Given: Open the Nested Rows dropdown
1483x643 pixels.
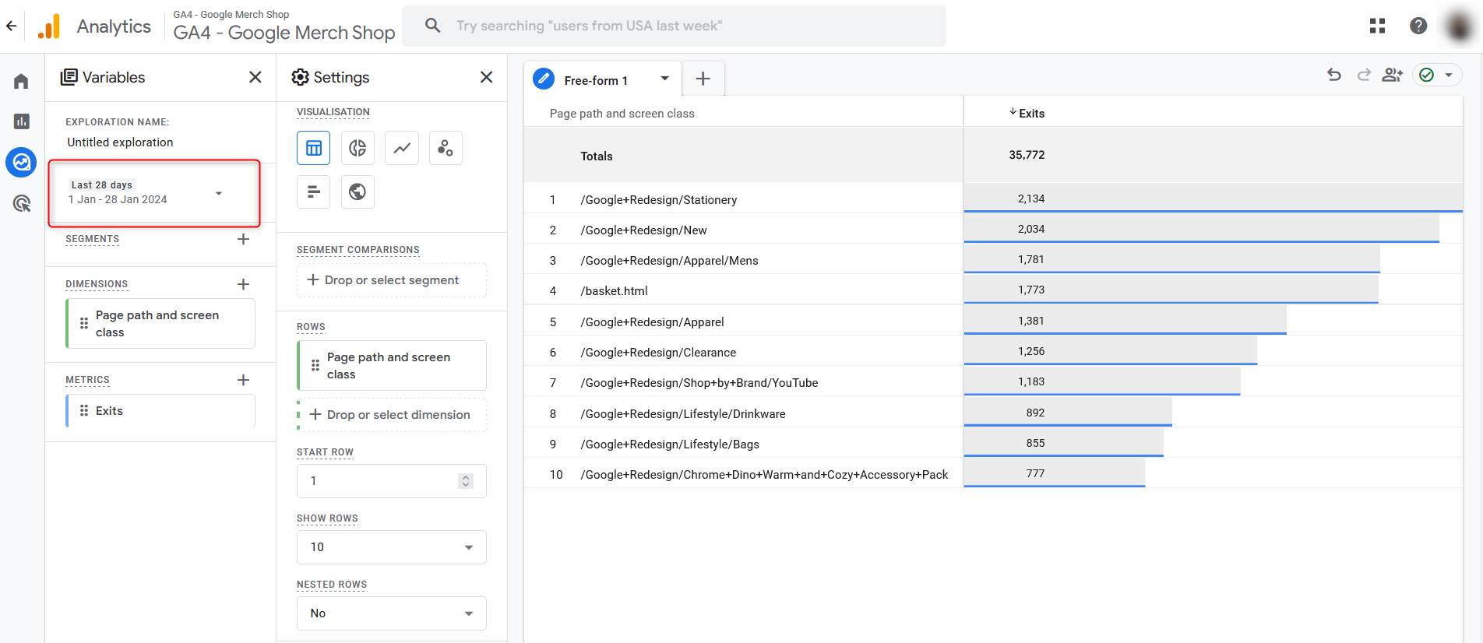Looking at the screenshot, I should (x=391, y=613).
